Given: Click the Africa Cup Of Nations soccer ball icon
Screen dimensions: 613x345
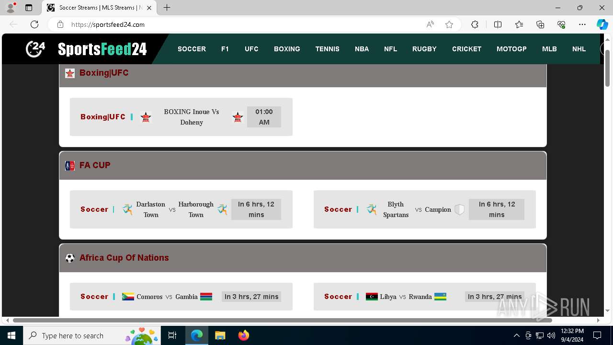Looking at the screenshot, I should [70, 258].
